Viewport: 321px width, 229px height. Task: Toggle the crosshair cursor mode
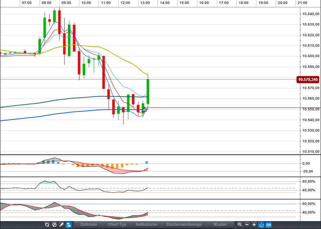(261, 225)
